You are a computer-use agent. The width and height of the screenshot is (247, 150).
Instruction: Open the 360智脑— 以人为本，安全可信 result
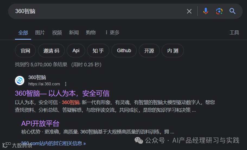point(62,93)
